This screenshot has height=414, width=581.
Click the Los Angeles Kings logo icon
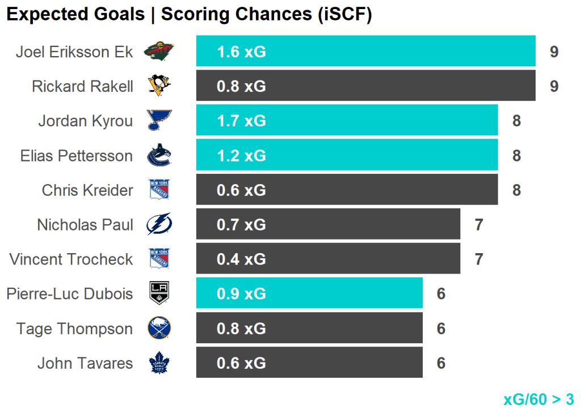click(159, 293)
